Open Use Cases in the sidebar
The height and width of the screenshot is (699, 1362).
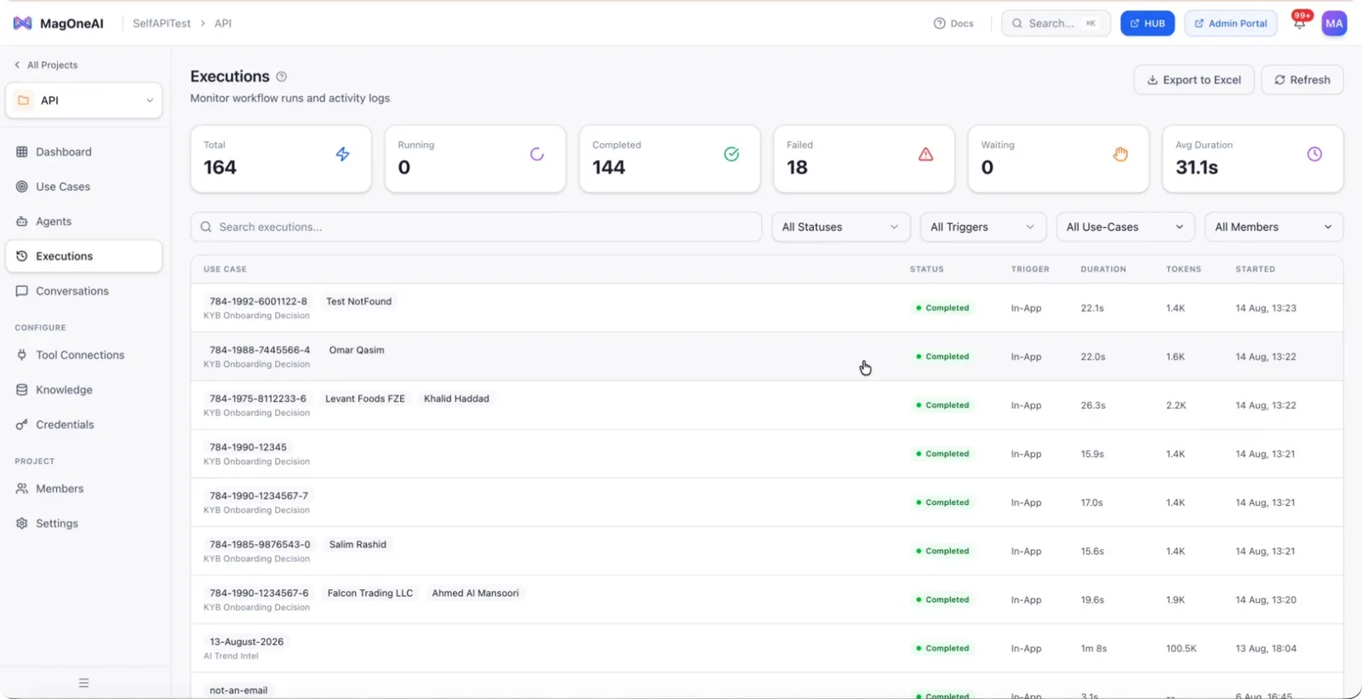[83, 186]
